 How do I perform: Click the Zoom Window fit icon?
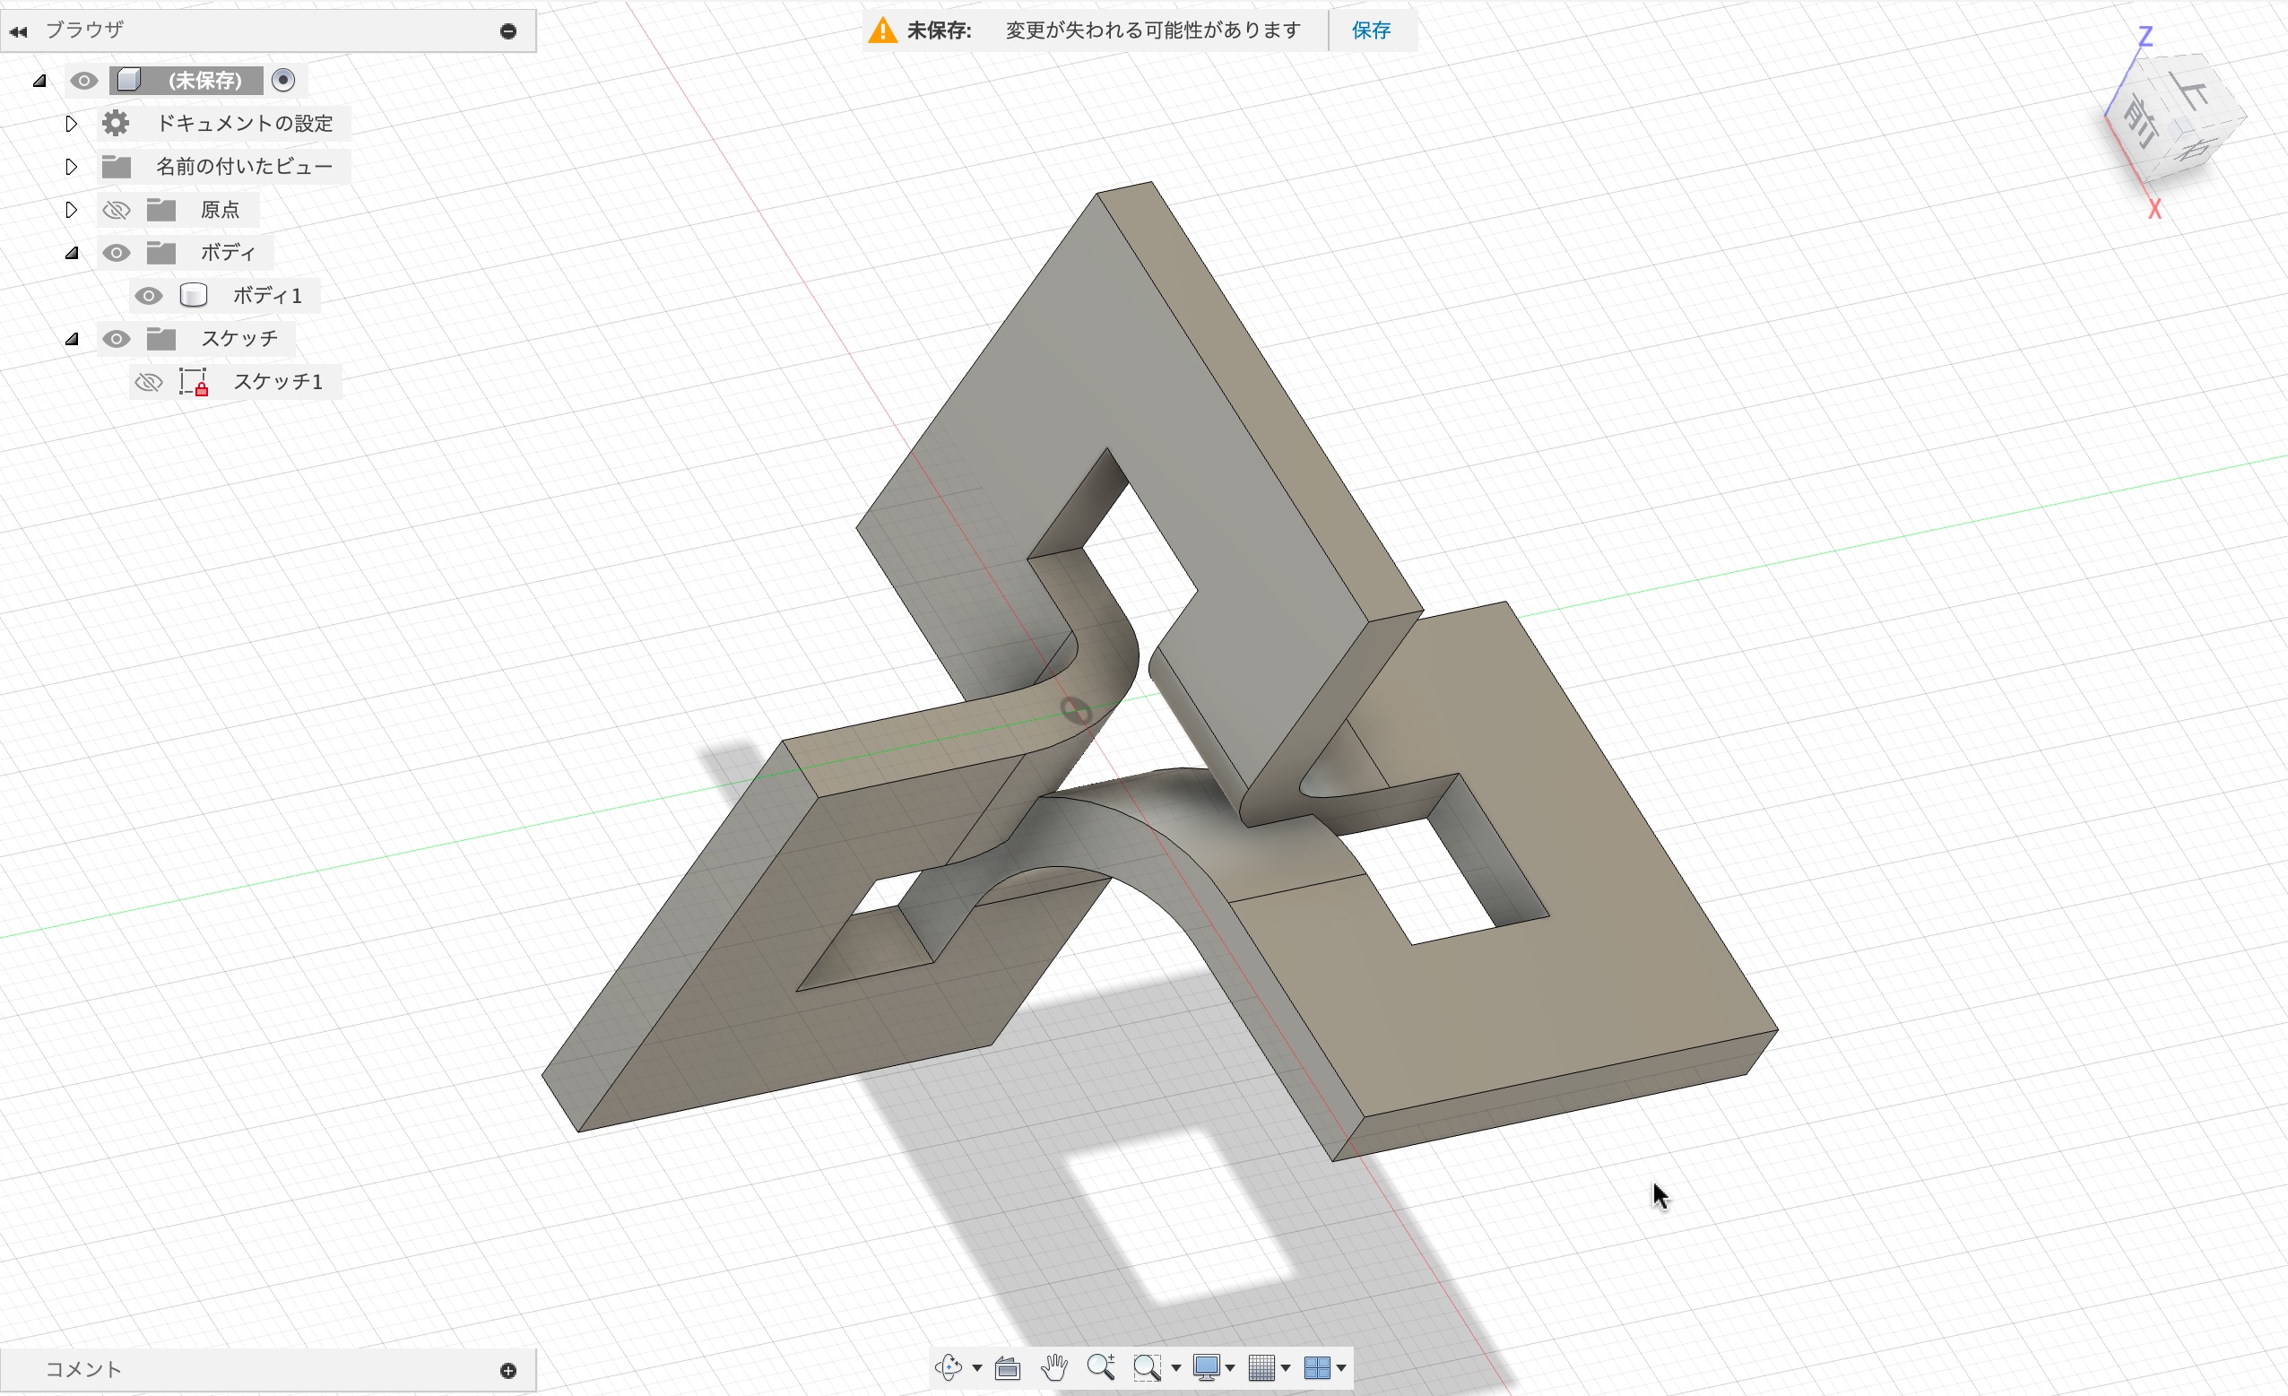(x=1147, y=1367)
